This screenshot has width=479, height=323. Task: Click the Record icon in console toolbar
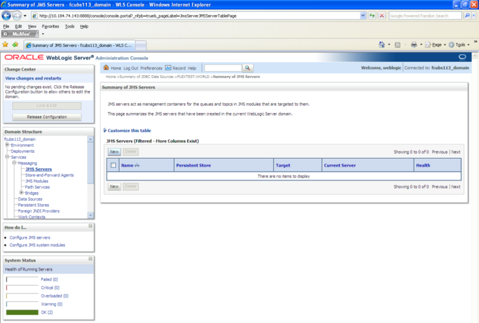pos(168,68)
